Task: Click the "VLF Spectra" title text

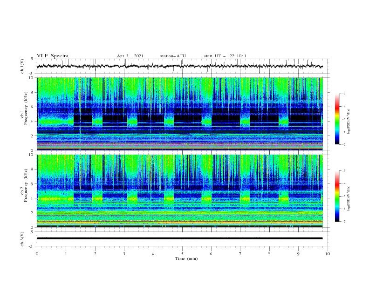Action: point(53,56)
